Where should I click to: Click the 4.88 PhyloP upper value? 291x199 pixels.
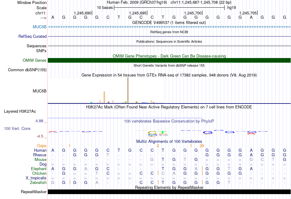pyautogui.click(x=39, y=121)
